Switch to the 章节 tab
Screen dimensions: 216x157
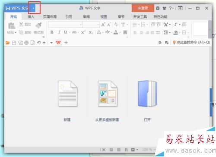coord(121,17)
